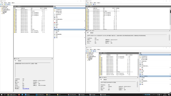Click the Event Log Online Help link

[x=26, y=89]
